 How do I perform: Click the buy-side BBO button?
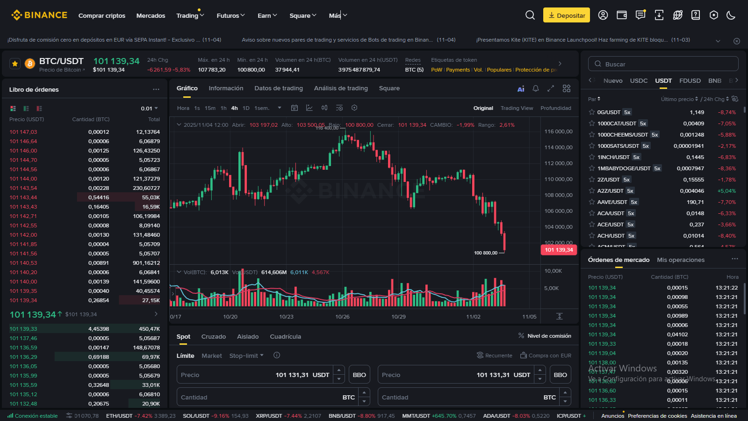point(360,375)
